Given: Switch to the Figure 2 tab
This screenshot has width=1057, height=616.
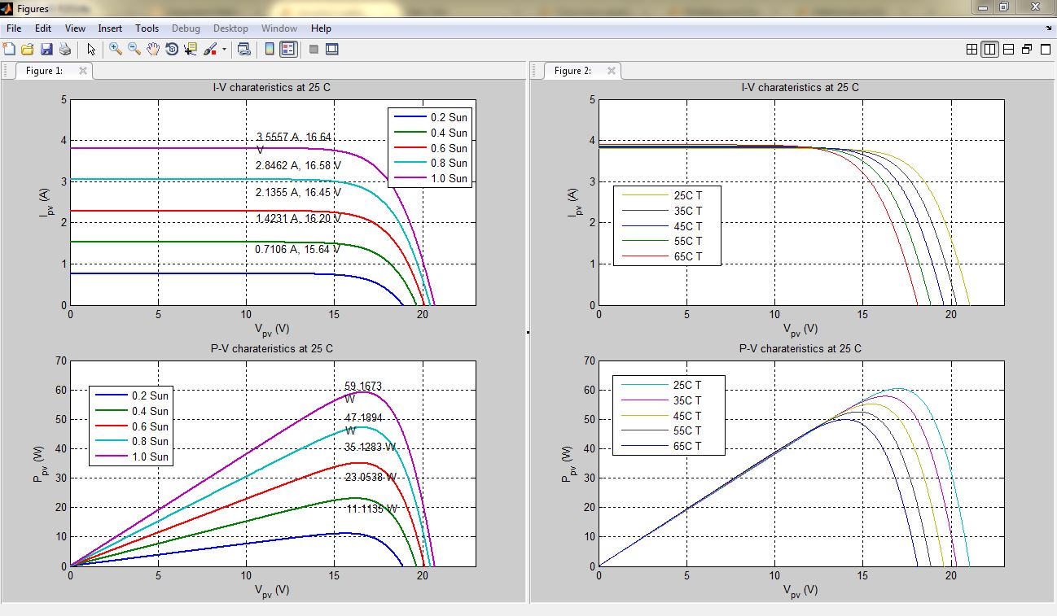Looking at the screenshot, I should click(x=573, y=71).
